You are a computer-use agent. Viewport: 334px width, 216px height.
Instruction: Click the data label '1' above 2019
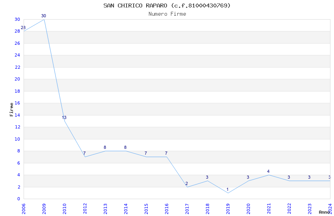[x=228, y=189]
